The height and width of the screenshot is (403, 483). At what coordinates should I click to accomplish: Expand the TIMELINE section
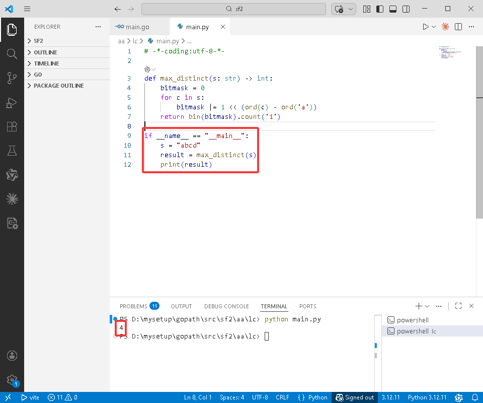coord(66,63)
